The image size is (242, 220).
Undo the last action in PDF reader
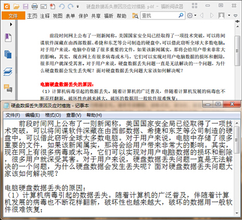(62, 6)
